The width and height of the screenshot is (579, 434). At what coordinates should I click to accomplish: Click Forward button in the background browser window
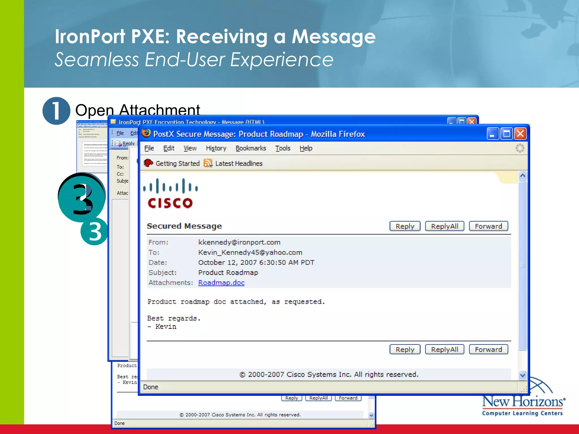pyautogui.click(x=348, y=398)
